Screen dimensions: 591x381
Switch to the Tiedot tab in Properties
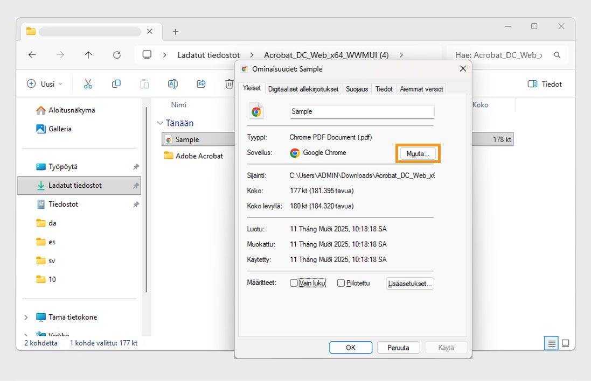pos(384,89)
